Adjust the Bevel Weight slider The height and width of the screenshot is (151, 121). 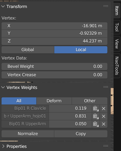[x=54, y=66]
